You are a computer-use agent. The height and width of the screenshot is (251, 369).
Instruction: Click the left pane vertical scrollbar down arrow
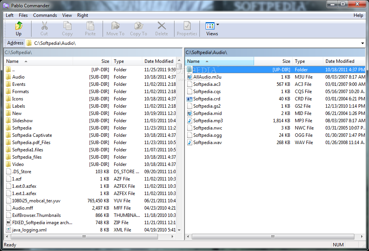point(180,230)
